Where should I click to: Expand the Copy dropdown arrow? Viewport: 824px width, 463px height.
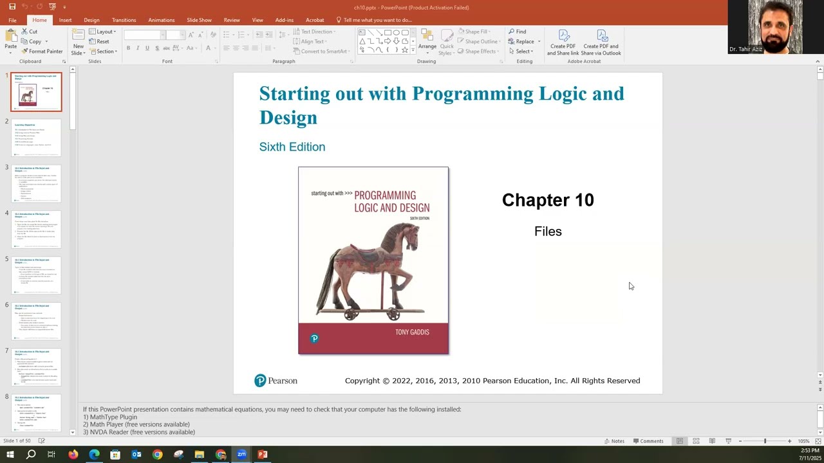coord(48,42)
